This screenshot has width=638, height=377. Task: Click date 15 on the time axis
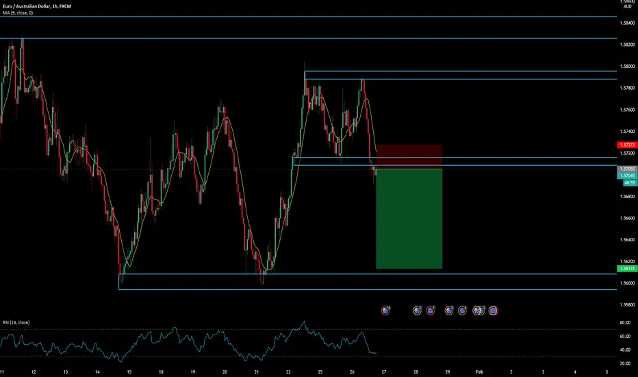point(129,372)
